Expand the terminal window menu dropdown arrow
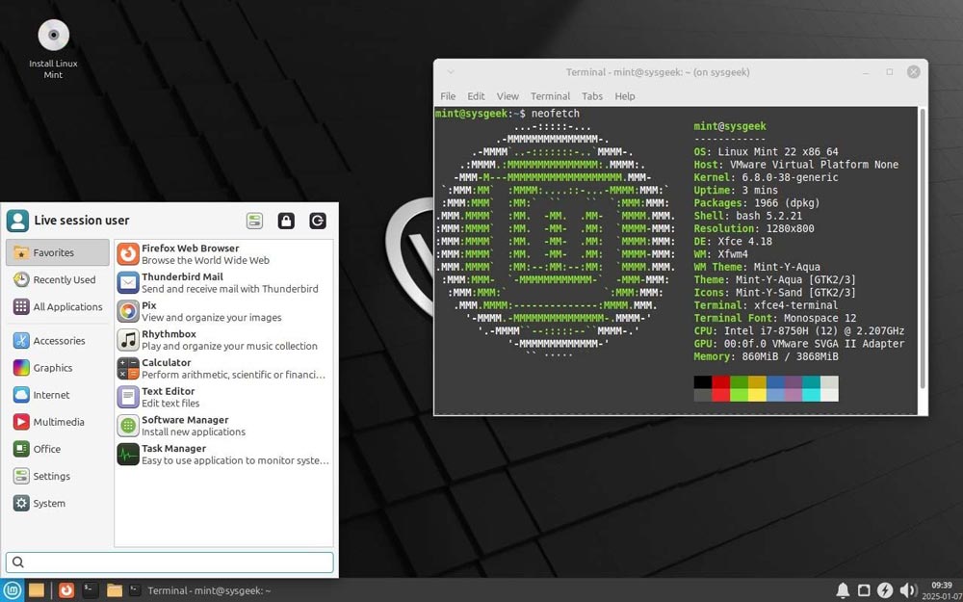 tap(451, 72)
